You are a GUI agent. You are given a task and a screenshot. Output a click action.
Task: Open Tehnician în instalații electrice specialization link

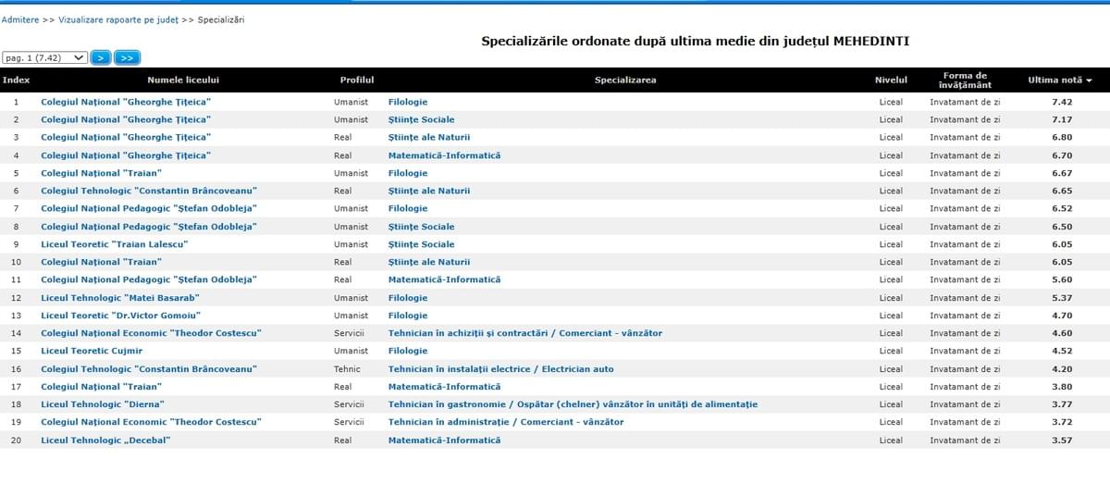tap(500, 369)
